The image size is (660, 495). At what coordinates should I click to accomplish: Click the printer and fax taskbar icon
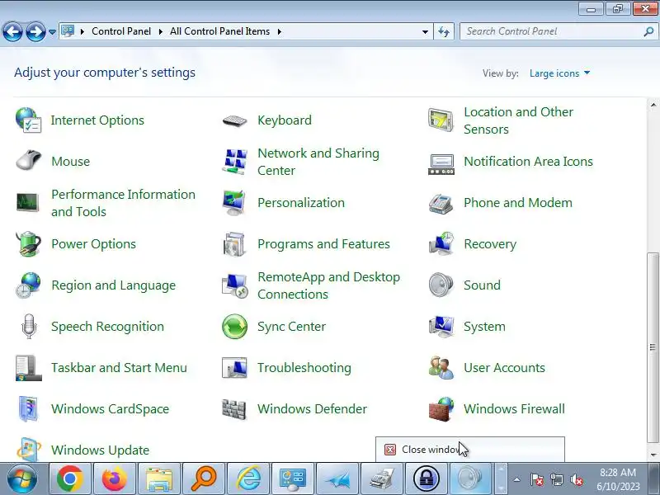coord(382,479)
